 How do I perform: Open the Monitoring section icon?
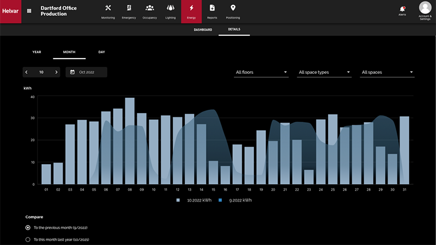(x=108, y=8)
